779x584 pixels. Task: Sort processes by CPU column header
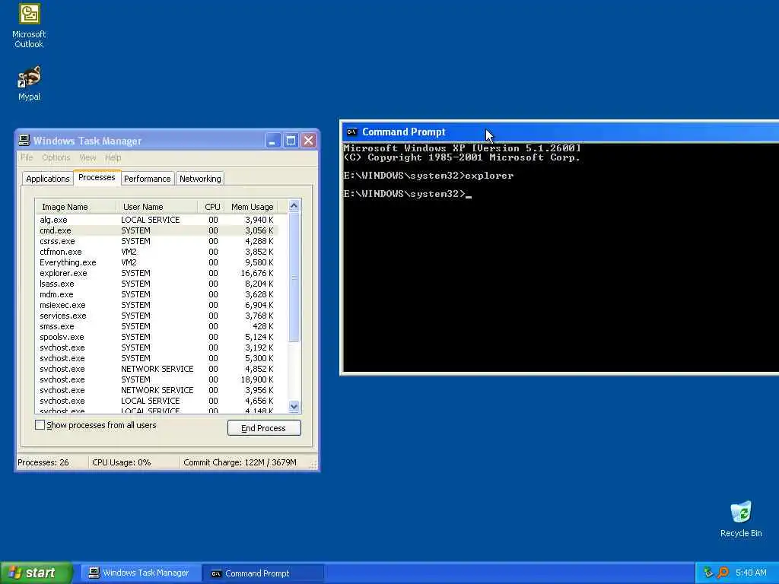(x=212, y=207)
